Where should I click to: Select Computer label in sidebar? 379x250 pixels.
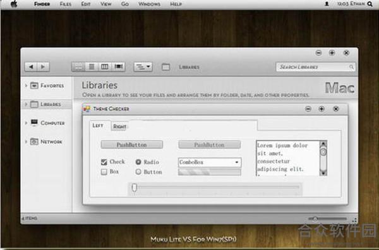point(52,123)
